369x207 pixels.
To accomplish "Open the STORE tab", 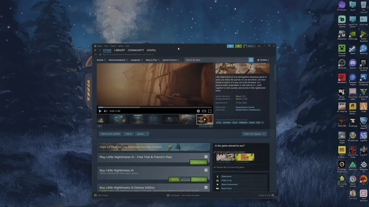I will point(107,50).
